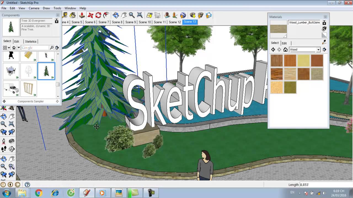Image resolution: width=353 pixels, height=198 pixels.
Task: Select the Push/Pull tool
Action: 82,15
